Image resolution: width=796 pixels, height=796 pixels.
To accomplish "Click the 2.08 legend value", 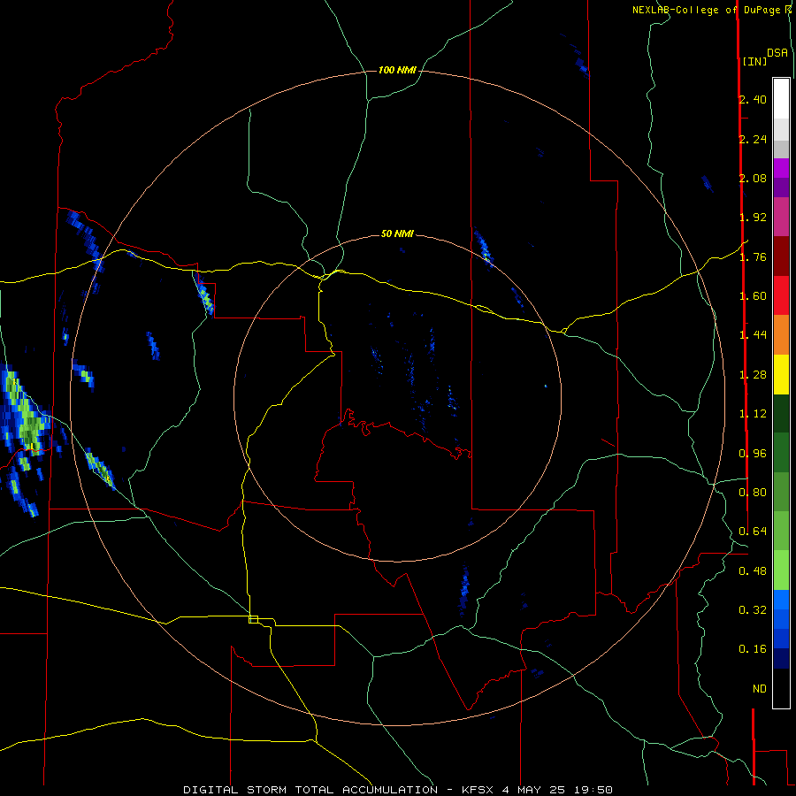I will click(753, 178).
